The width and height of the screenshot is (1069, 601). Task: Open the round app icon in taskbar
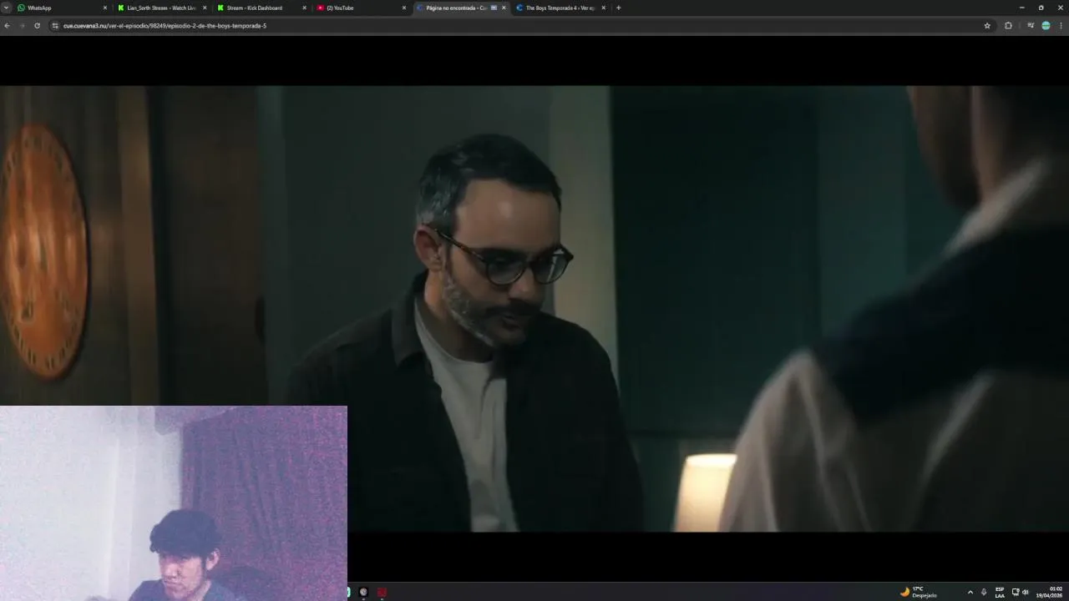tap(363, 592)
